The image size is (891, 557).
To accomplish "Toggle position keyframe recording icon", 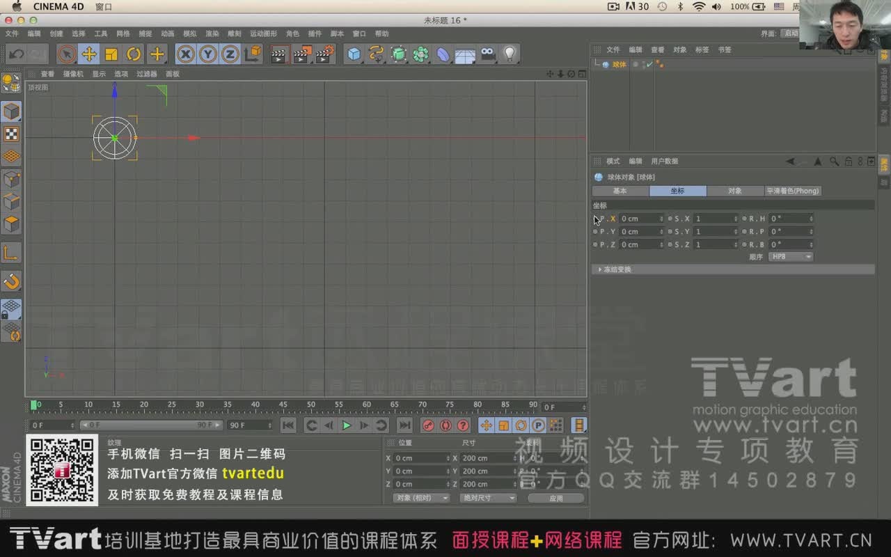I will pos(487,425).
